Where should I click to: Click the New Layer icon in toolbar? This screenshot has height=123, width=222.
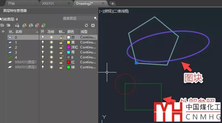point(24,25)
